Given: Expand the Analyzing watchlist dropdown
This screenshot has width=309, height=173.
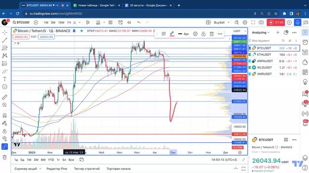Looking at the screenshot, I should coord(261,33).
